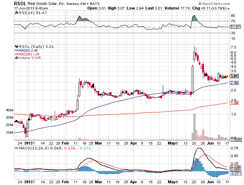Click the red MA(200) legend line
Screen dimensions: 244x185
pyautogui.click(x=17, y=54)
